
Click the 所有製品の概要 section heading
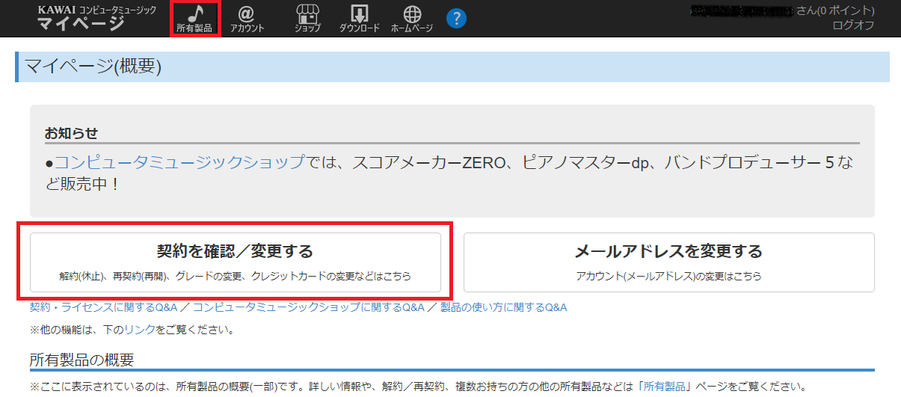82,360
